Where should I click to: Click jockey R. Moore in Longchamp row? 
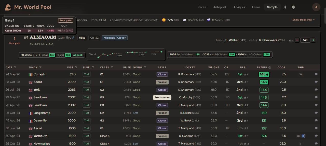186,113
